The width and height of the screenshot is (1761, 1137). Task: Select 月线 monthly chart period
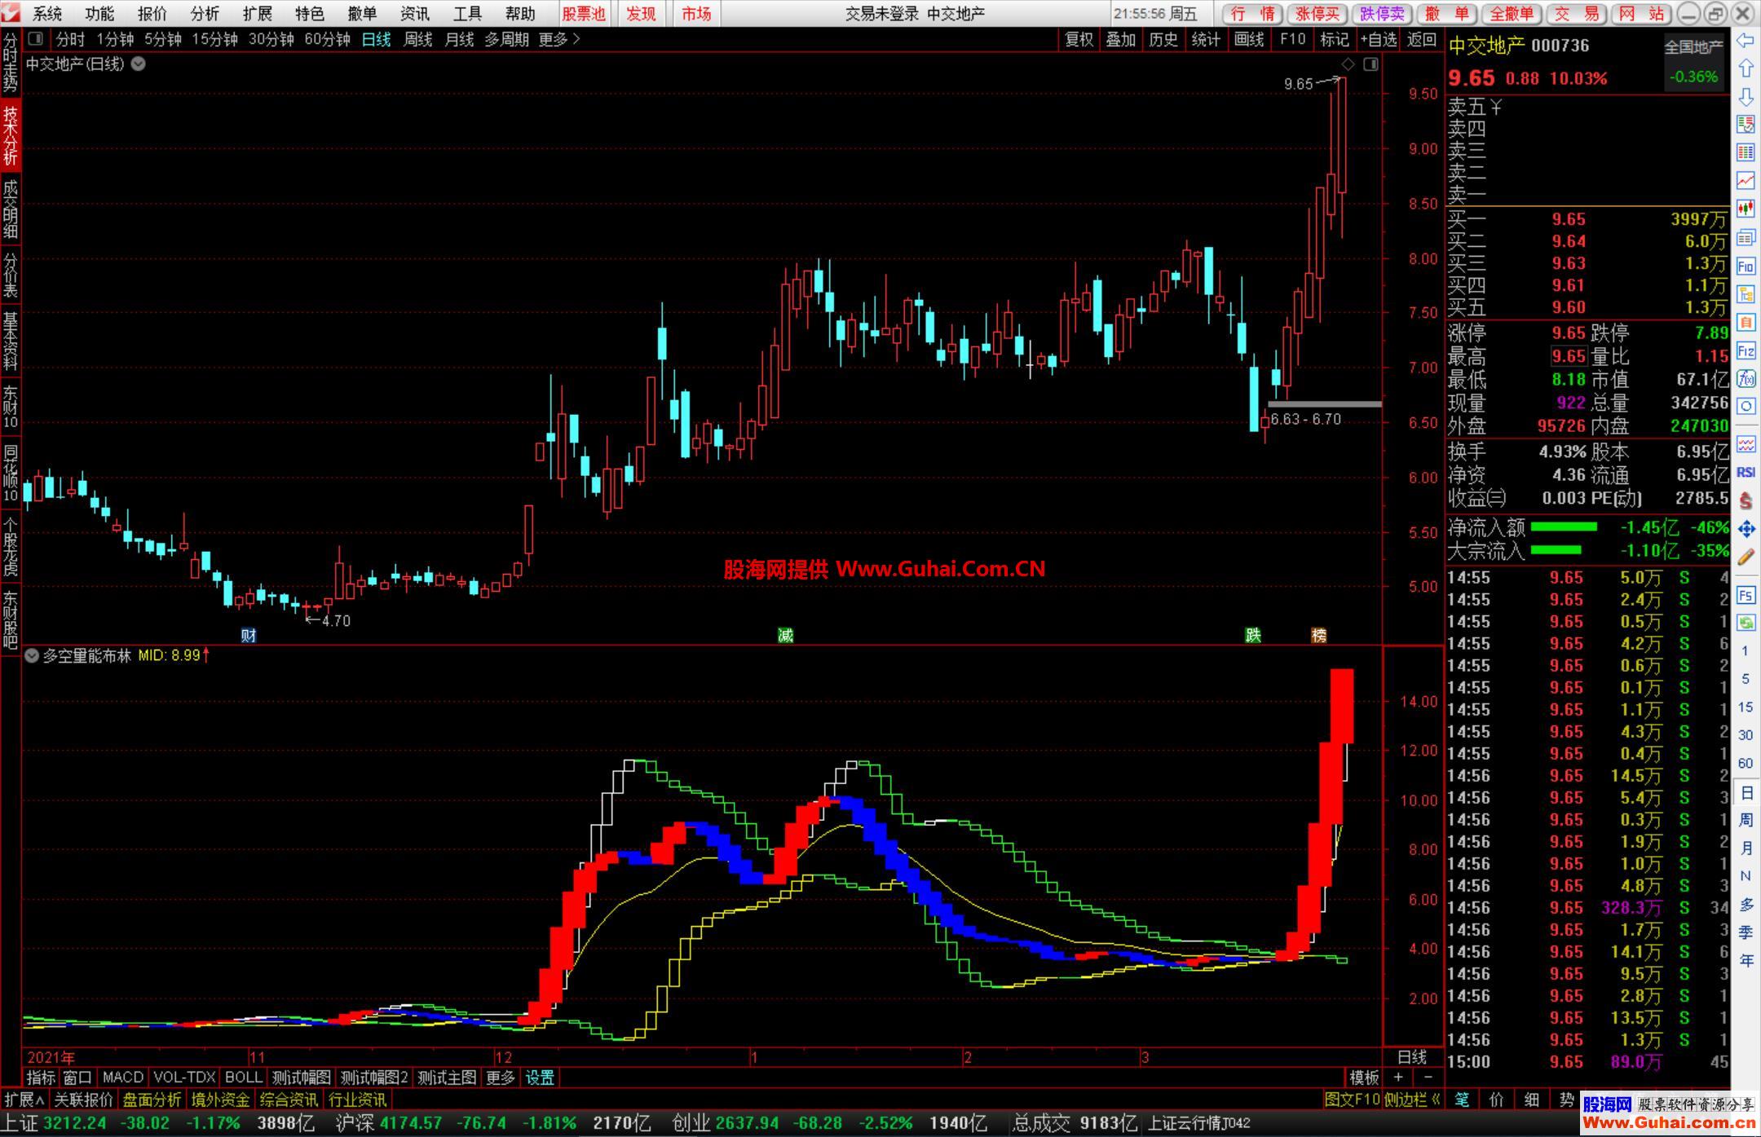(459, 39)
